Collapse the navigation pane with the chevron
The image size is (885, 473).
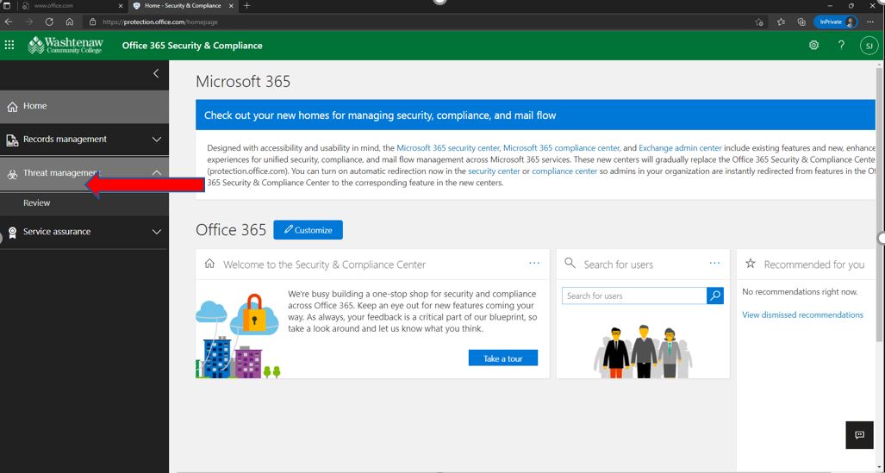pos(156,73)
